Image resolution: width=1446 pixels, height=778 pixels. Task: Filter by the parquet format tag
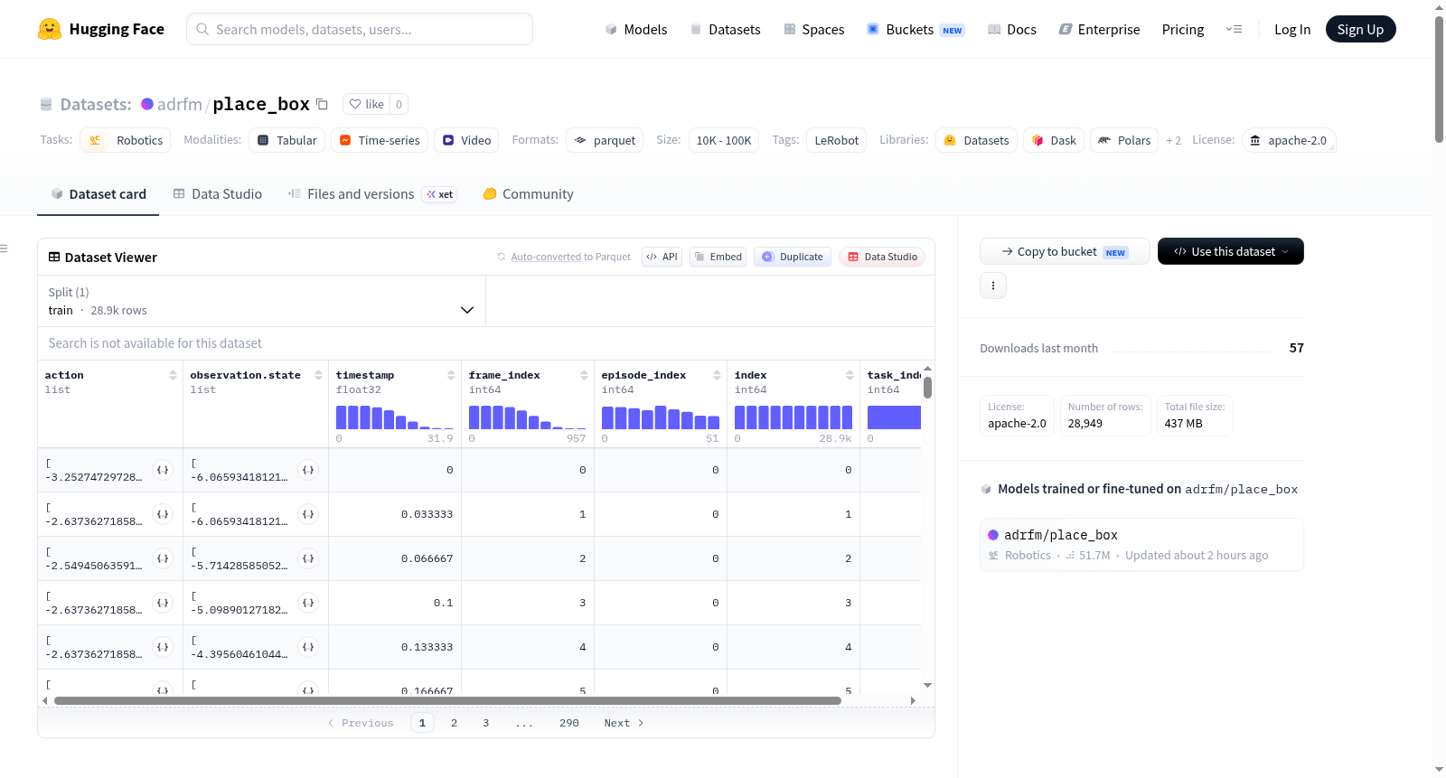pos(605,140)
